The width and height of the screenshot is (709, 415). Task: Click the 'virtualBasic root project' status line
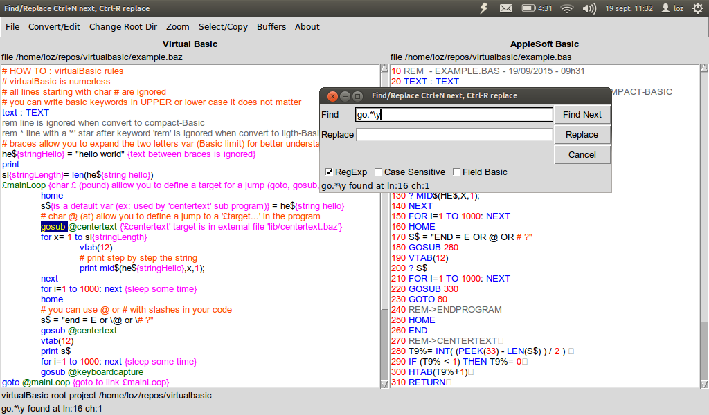pos(106,396)
